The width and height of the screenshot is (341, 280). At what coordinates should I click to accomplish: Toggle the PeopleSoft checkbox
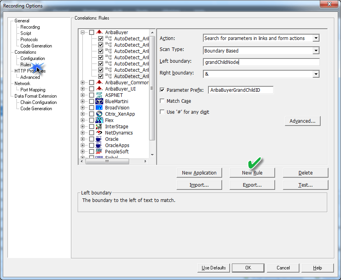(x=91, y=151)
